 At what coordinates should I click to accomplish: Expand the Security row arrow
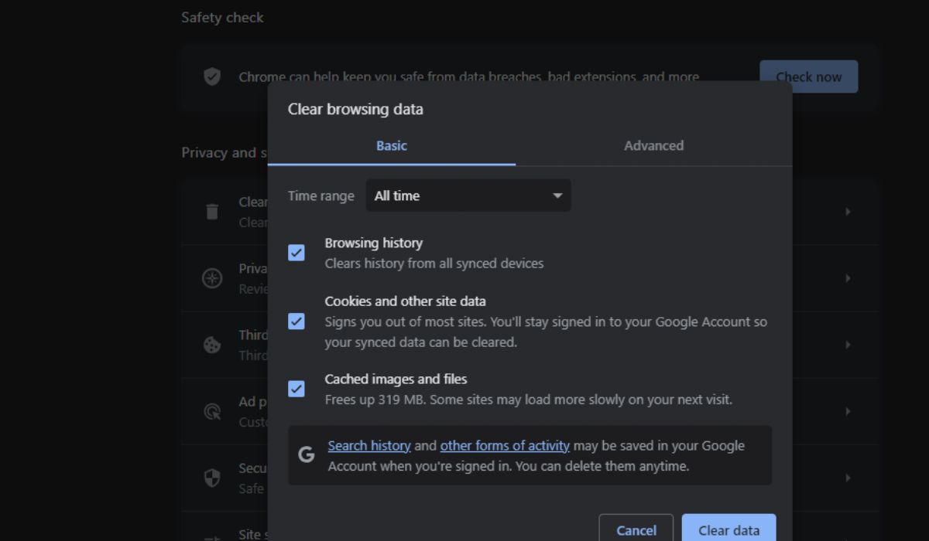(x=848, y=478)
